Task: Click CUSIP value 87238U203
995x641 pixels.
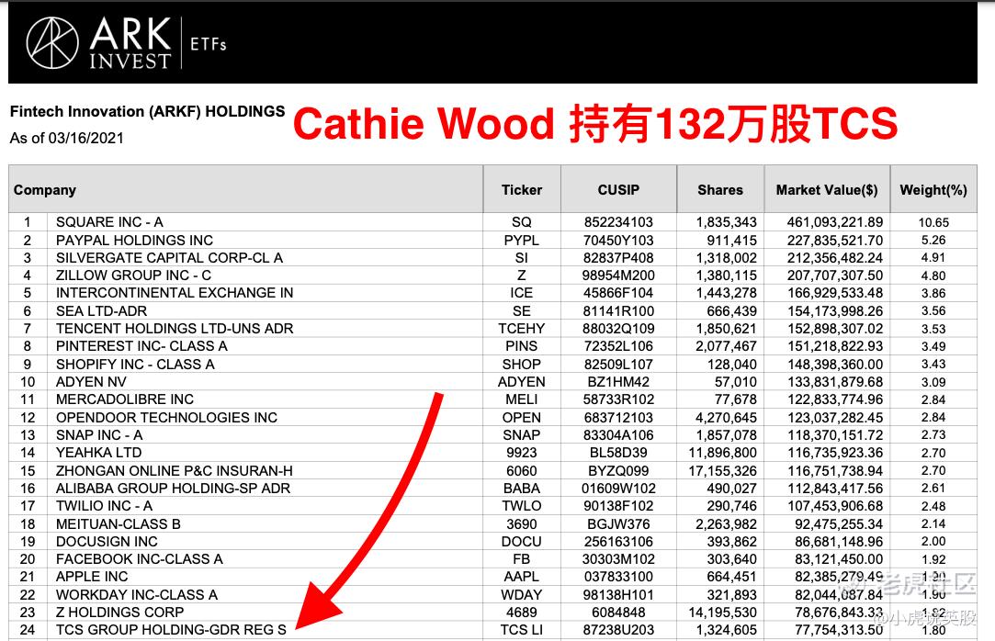Action: click(618, 630)
